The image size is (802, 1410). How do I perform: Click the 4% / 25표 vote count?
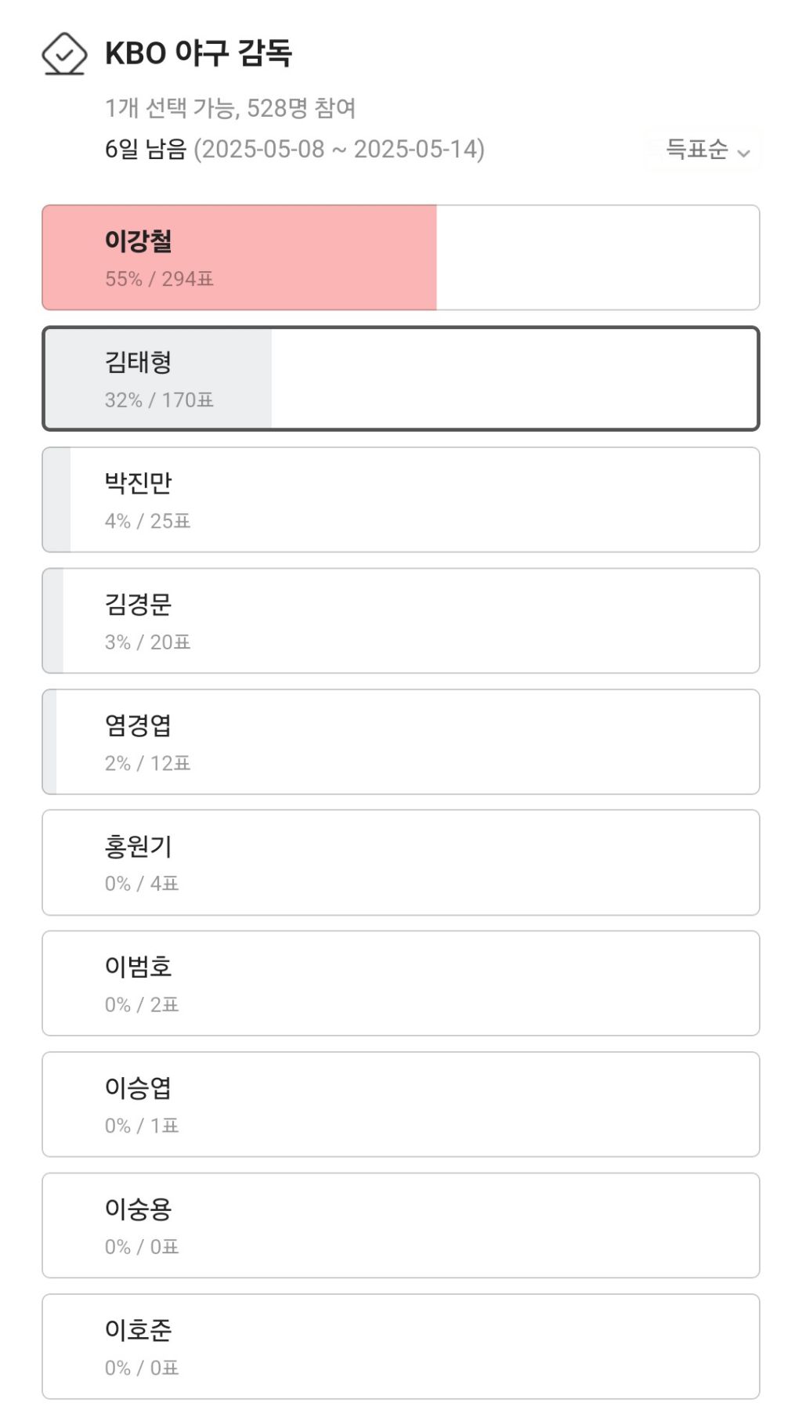[147, 521]
